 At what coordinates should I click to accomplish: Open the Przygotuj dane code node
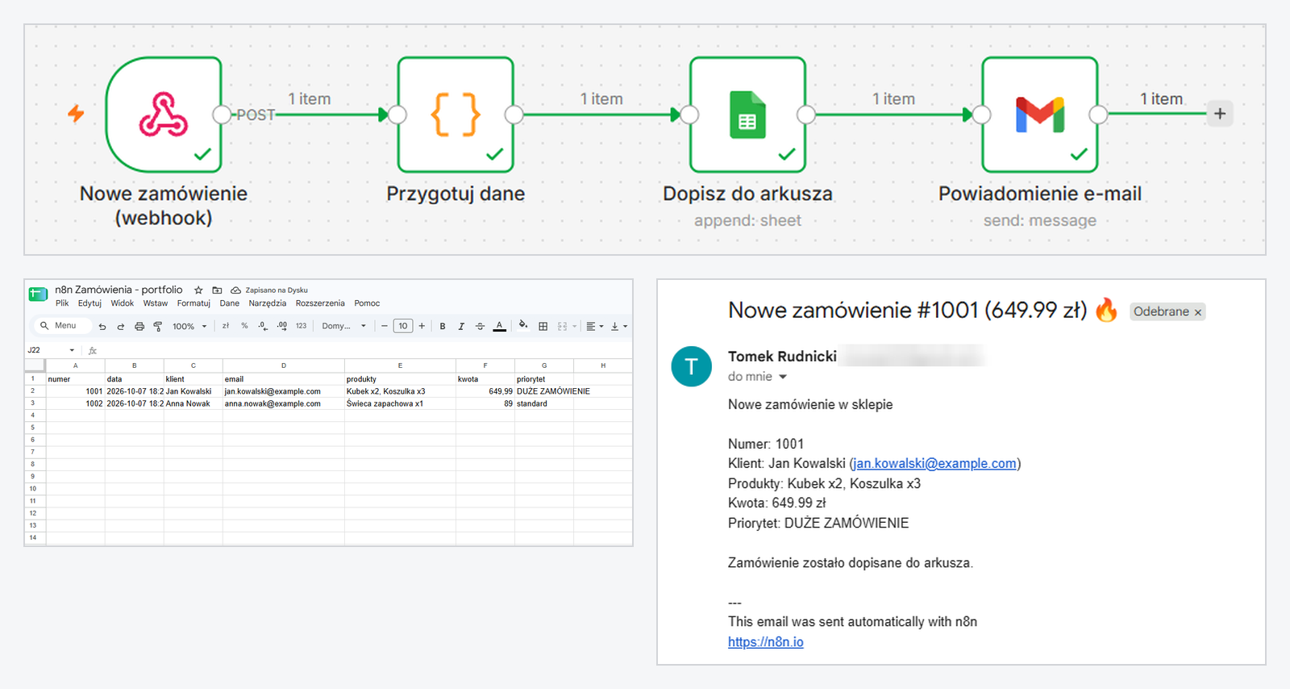coord(456,115)
